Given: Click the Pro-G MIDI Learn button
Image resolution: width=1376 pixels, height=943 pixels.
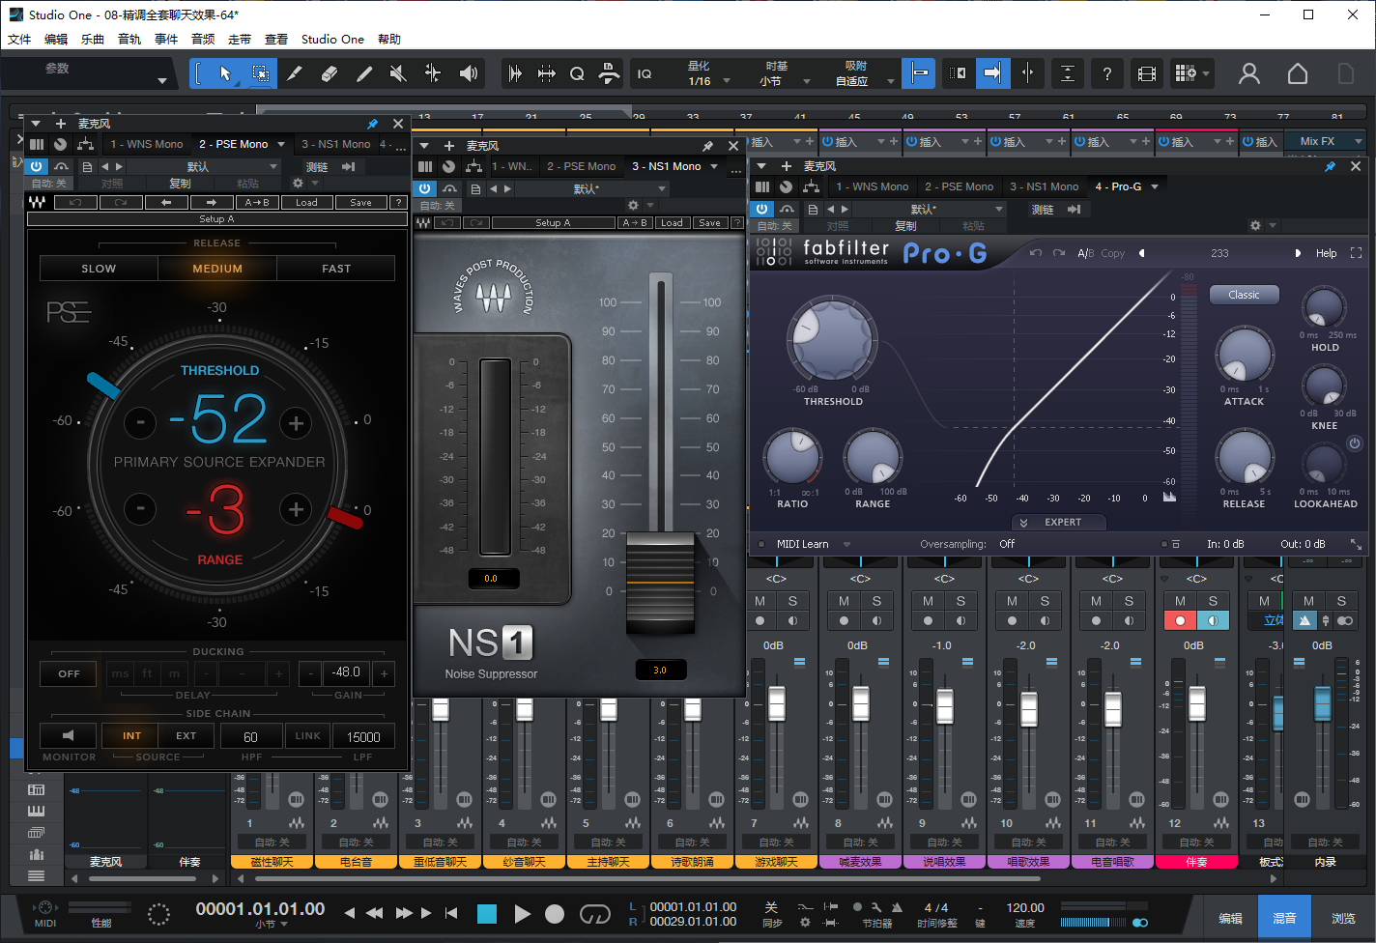Looking at the screenshot, I should pos(802,544).
